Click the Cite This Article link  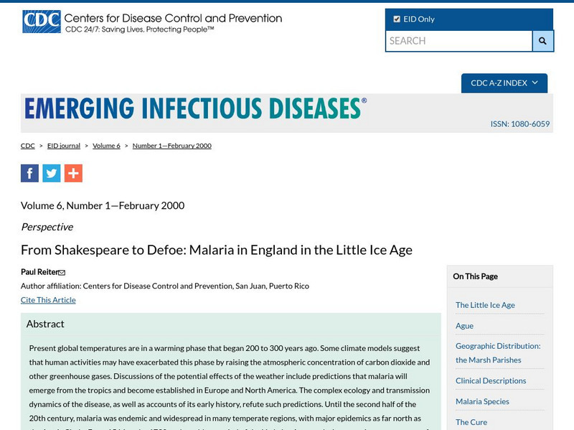click(48, 300)
